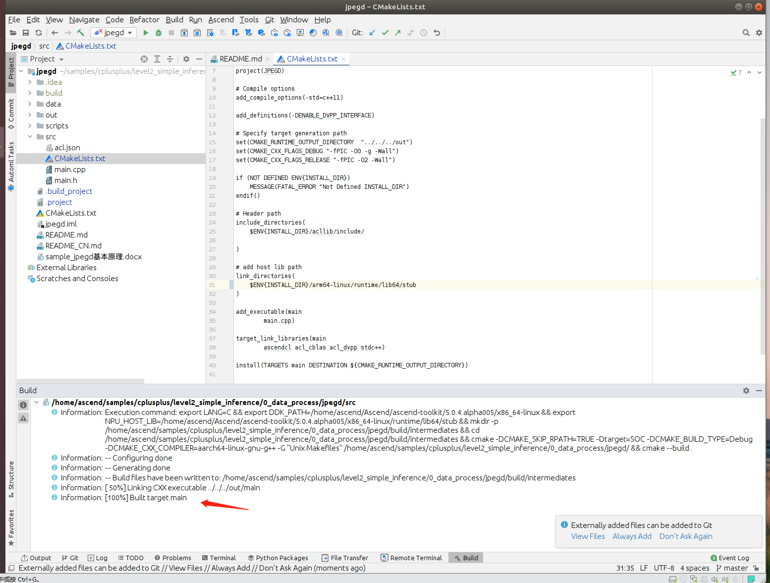Viewport: 770px width, 583px height.
Task: Close the CMakeLists.txt editor tab
Action: click(343, 59)
